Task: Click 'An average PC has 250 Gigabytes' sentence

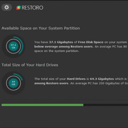Action: (x=99, y=83)
